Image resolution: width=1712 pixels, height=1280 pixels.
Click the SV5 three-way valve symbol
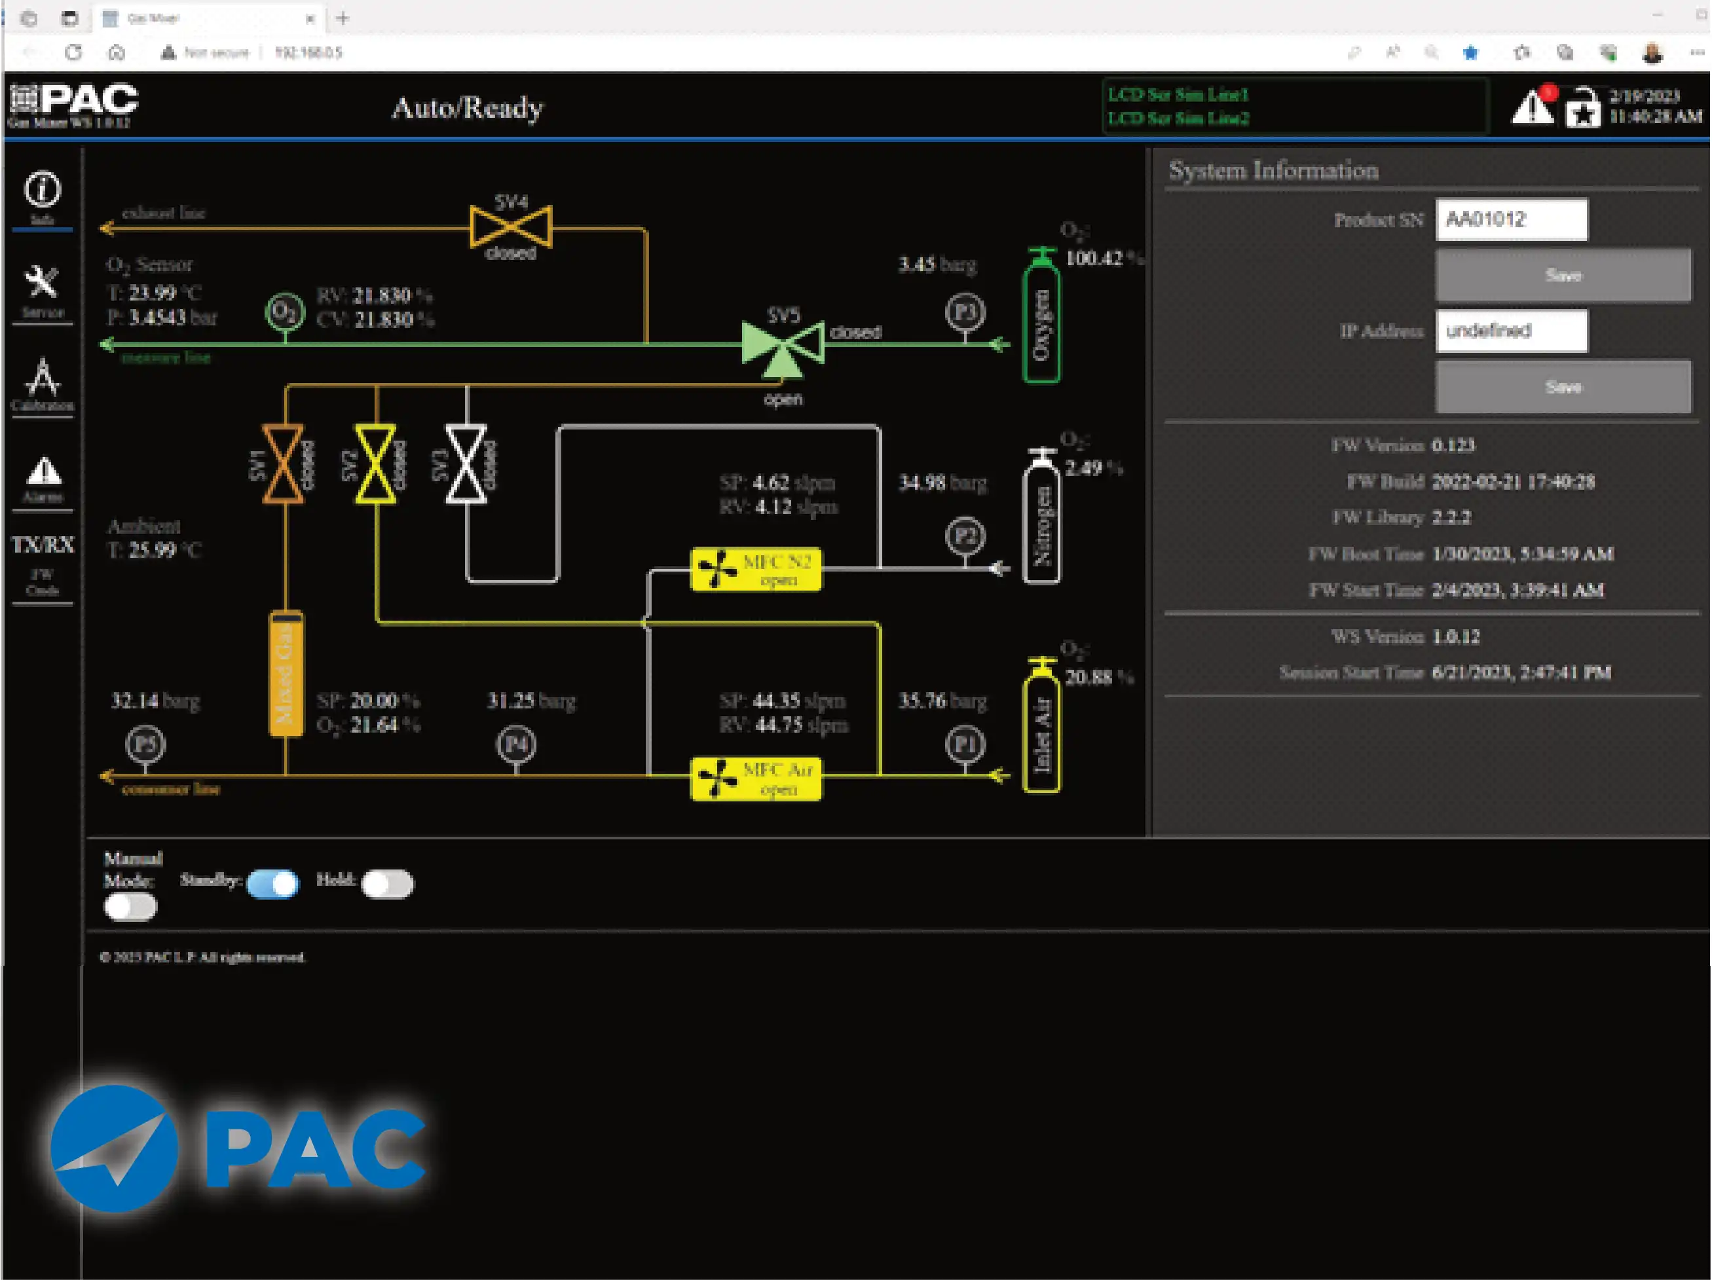(783, 346)
